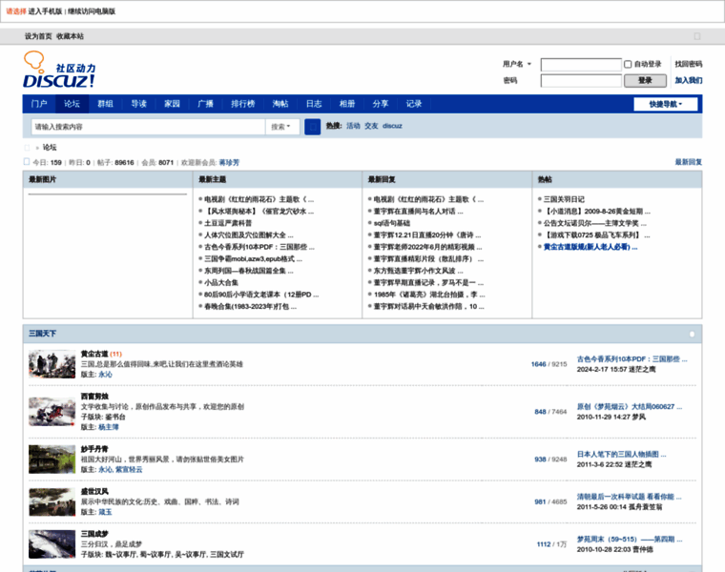Viewport: 725px width, 572px height.
Task: Click the 找回密码 link
Action: pos(688,64)
